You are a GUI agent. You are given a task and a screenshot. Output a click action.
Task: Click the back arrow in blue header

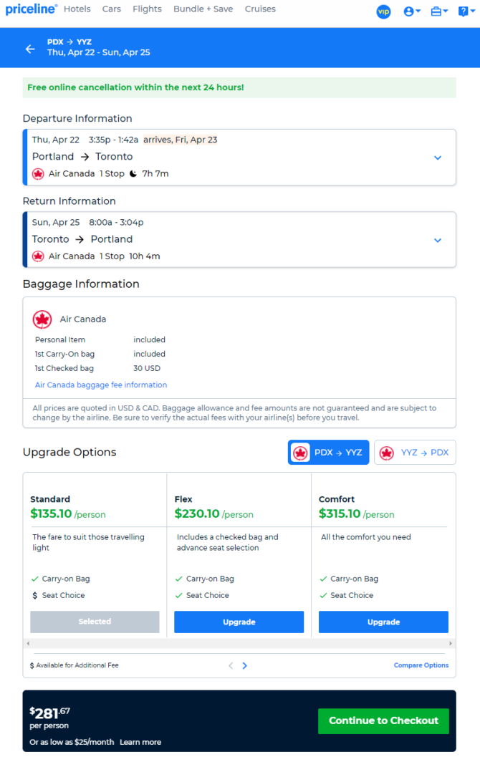click(x=30, y=49)
